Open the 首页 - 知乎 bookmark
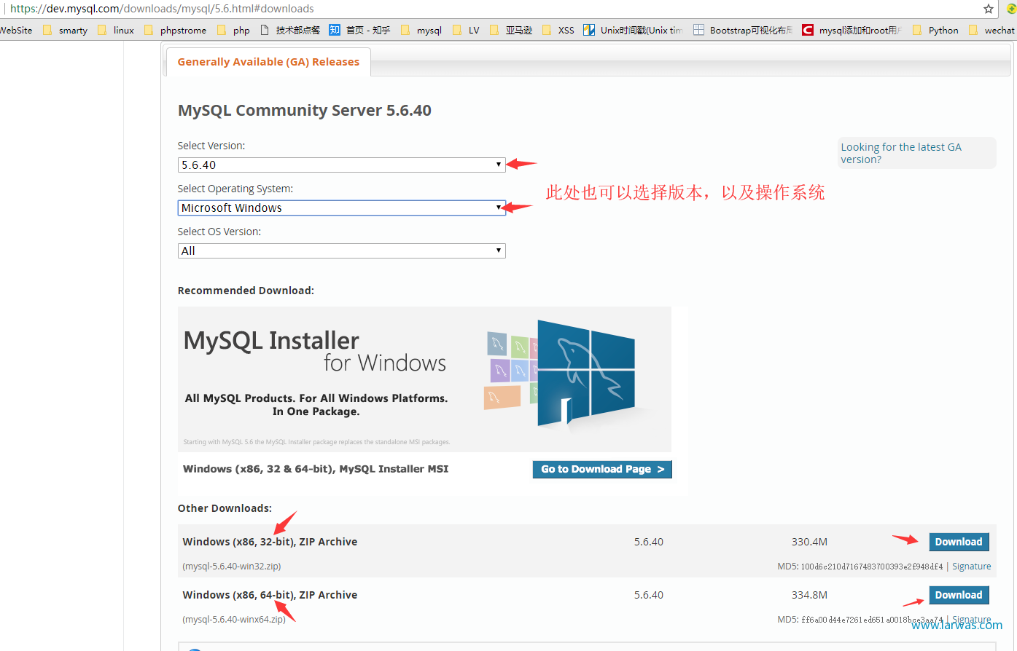The width and height of the screenshot is (1017, 651). click(359, 30)
